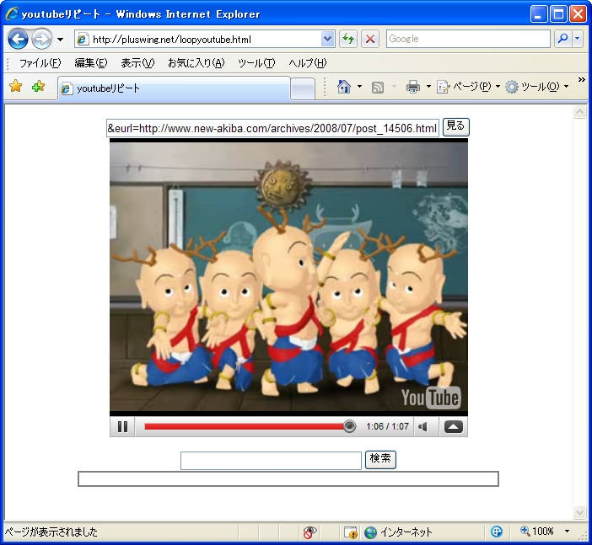Open recent pages dropdown next to Forward

pyautogui.click(x=60, y=40)
